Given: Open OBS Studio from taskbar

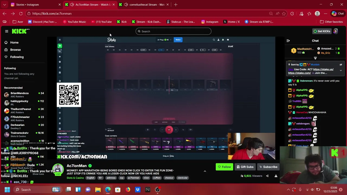Looking at the screenshot, I should pos(158,190).
